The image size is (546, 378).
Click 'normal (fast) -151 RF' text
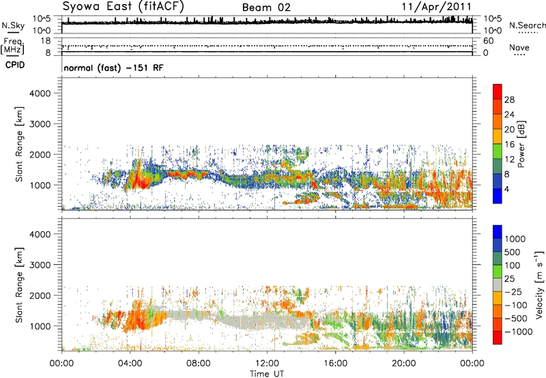point(113,68)
